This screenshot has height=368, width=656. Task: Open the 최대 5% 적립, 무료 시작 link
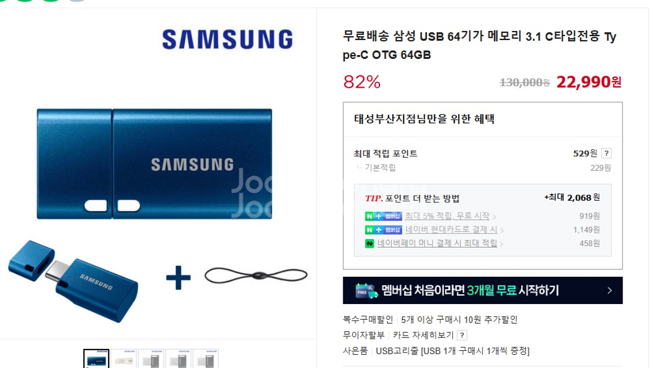coord(447,216)
